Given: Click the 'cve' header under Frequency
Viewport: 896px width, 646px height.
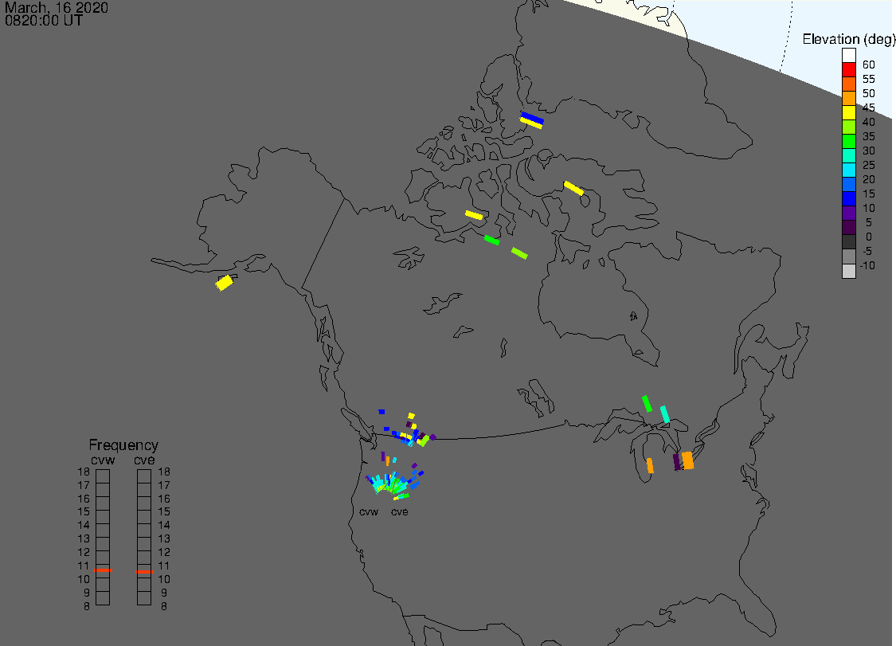Looking at the screenshot, I should click(x=144, y=460).
